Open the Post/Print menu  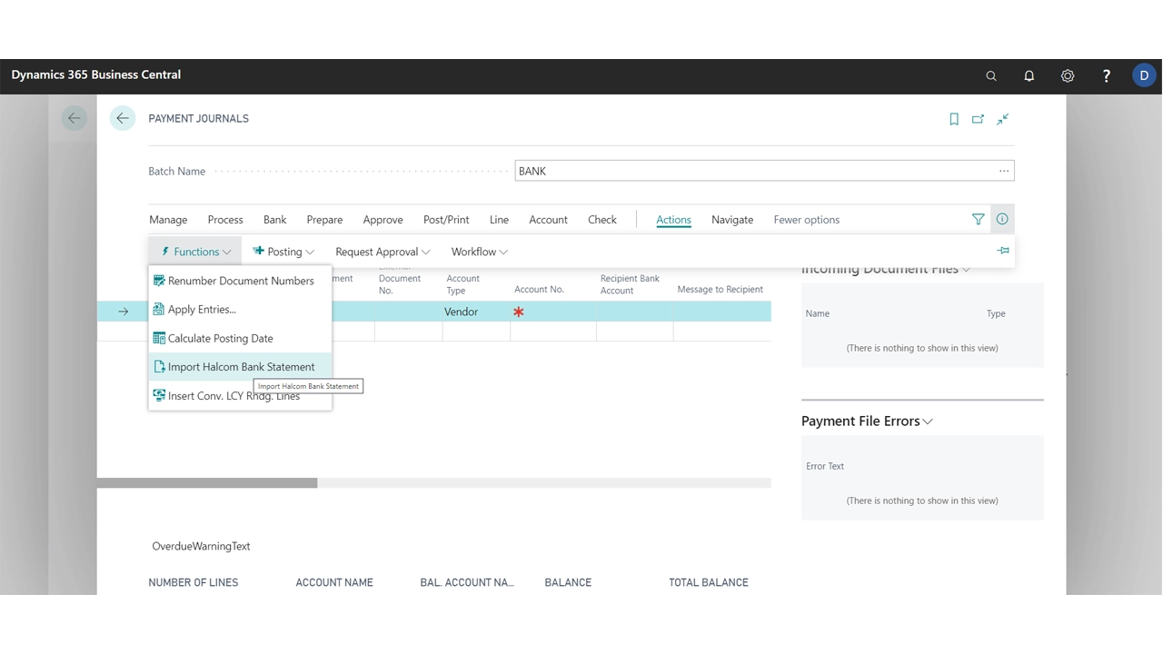(x=446, y=220)
